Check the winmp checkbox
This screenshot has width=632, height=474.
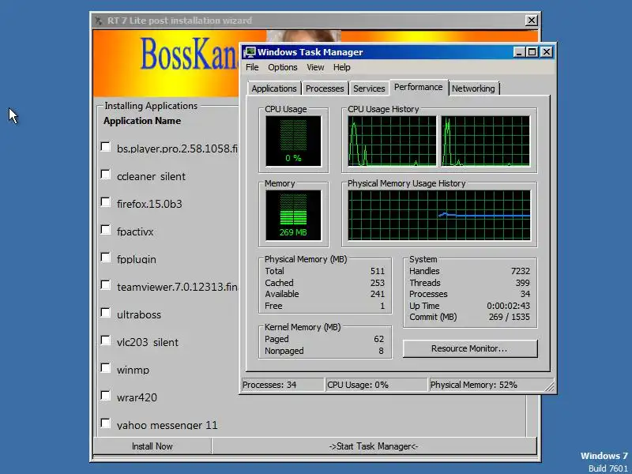click(x=106, y=368)
